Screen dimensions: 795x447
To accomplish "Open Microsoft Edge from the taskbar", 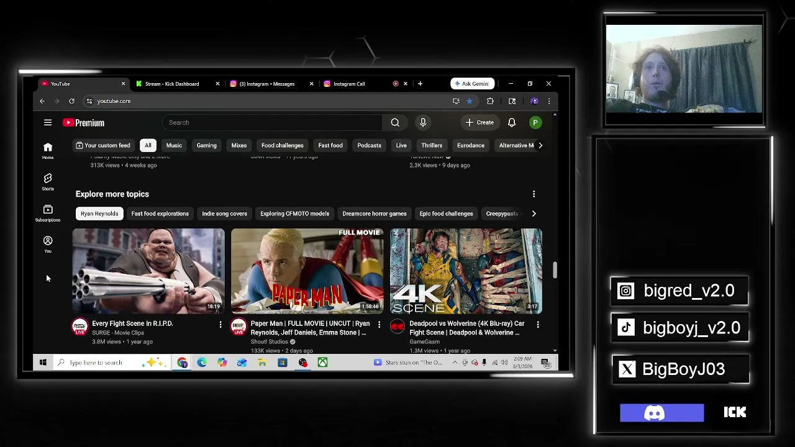I will click(x=202, y=363).
